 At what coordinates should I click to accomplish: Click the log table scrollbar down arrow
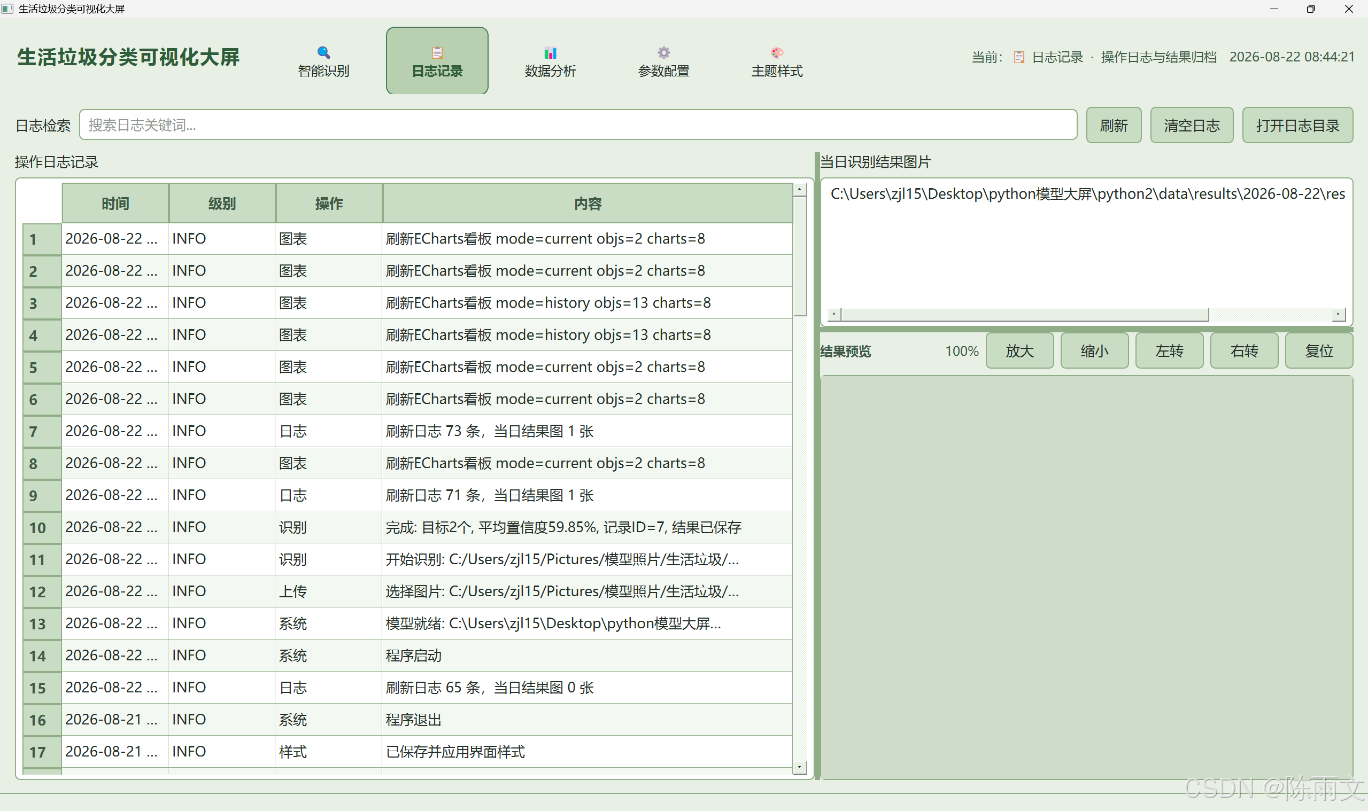799,767
